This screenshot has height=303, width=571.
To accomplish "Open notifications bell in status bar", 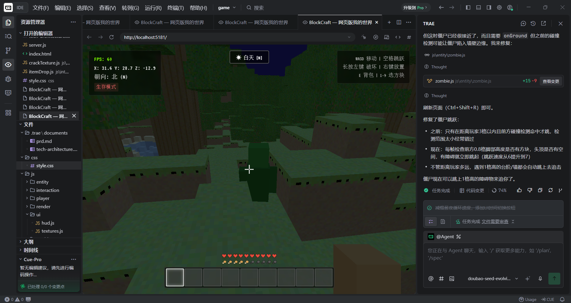I will (x=562, y=299).
